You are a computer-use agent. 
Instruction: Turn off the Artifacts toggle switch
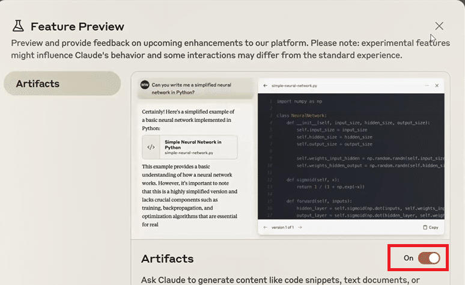click(429, 258)
